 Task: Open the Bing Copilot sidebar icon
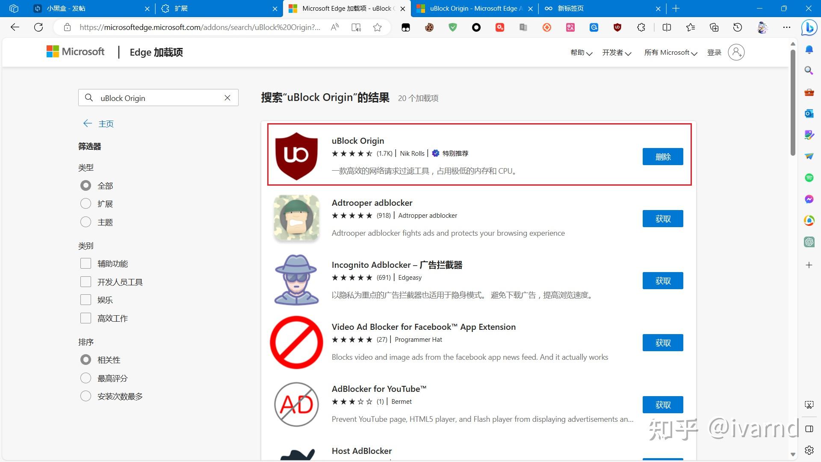point(809,27)
